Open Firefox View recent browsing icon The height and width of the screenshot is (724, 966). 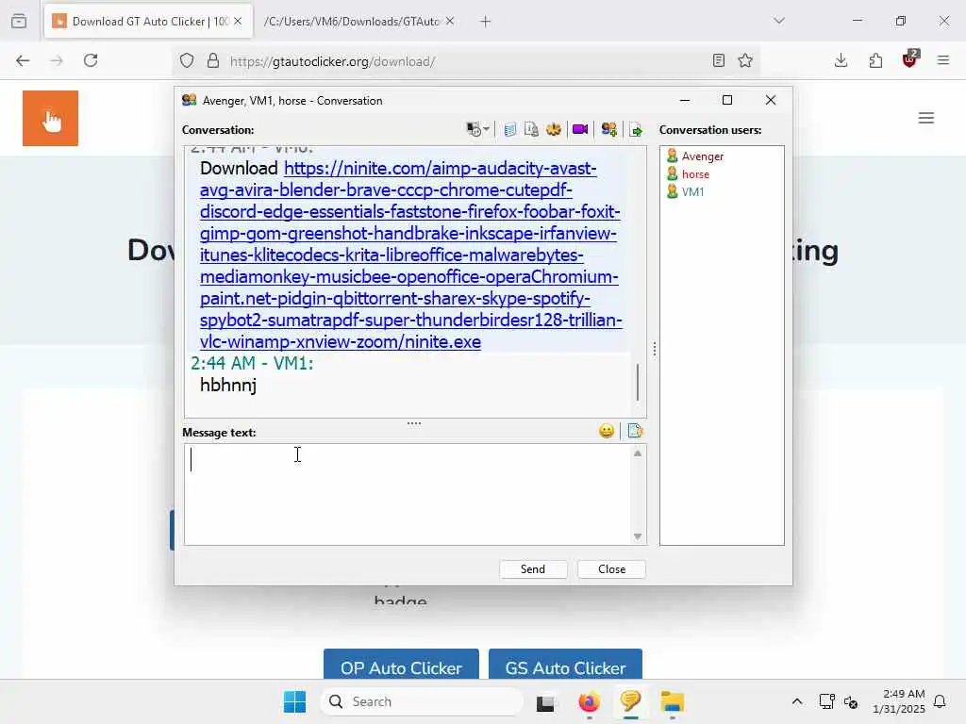[x=19, y=21]
